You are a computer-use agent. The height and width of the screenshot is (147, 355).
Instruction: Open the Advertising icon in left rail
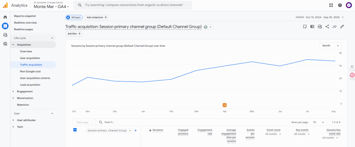point(5,44)
